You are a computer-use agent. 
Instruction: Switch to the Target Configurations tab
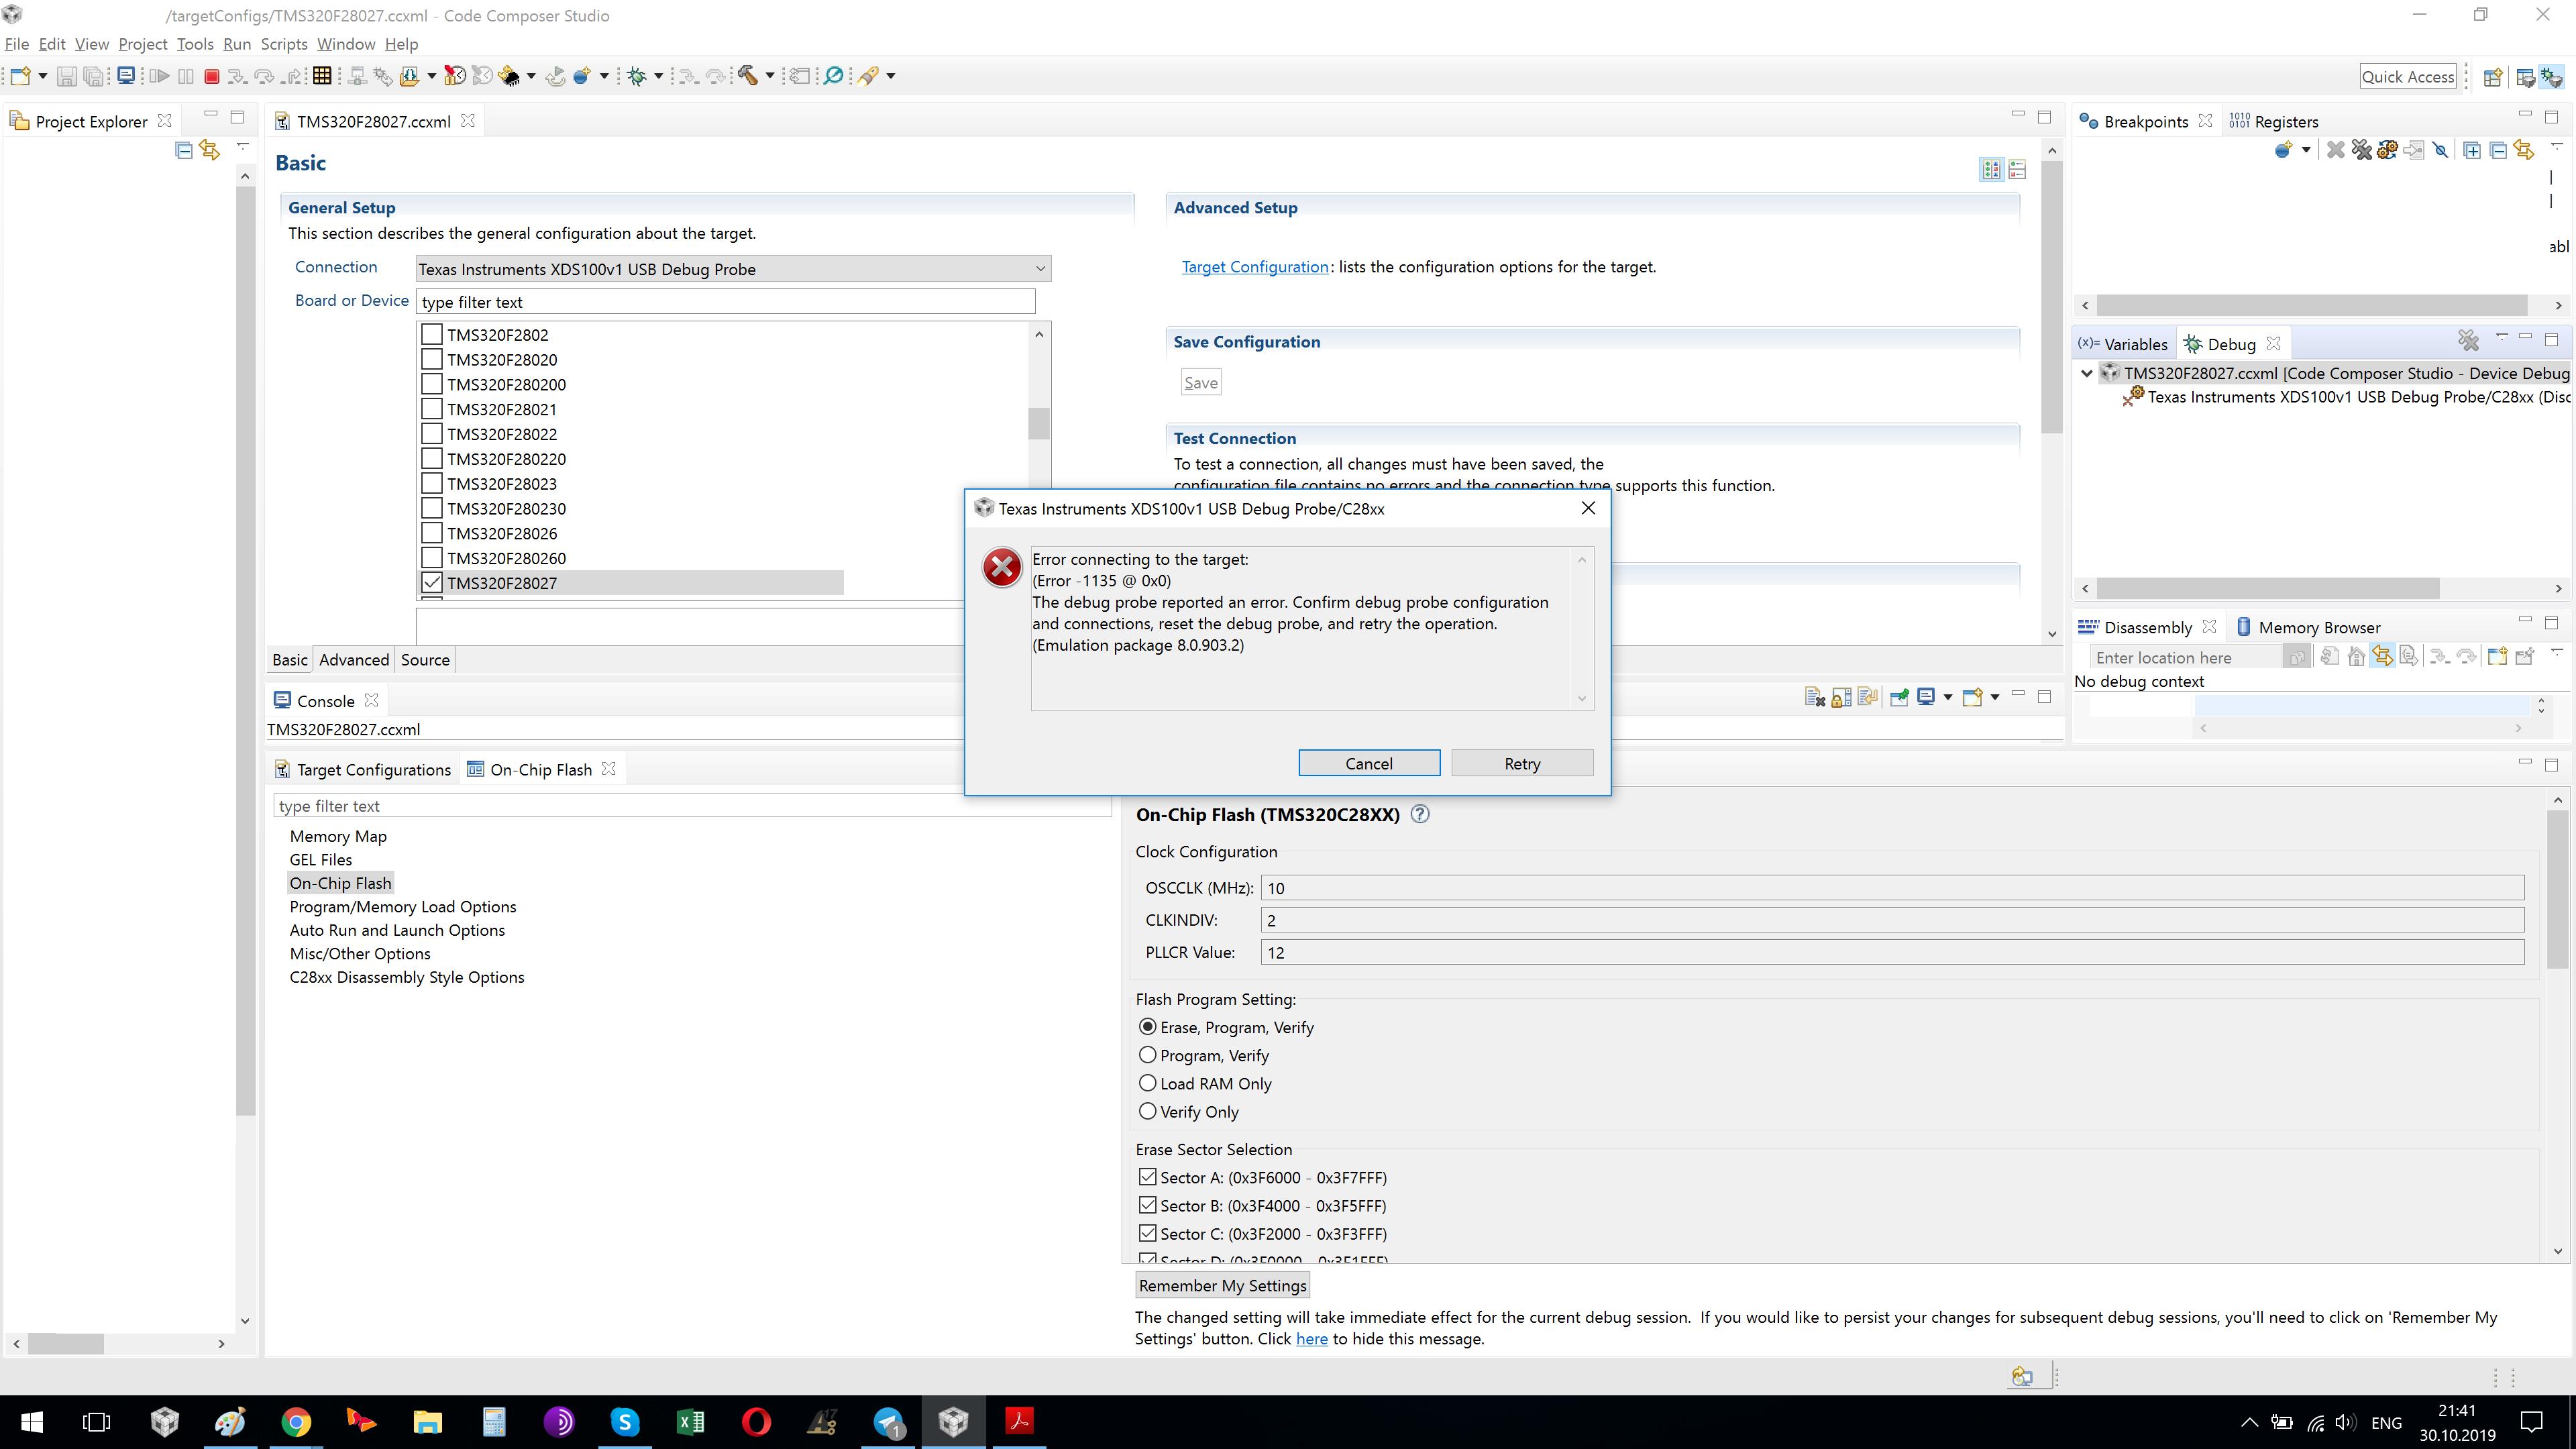[362, 769]
